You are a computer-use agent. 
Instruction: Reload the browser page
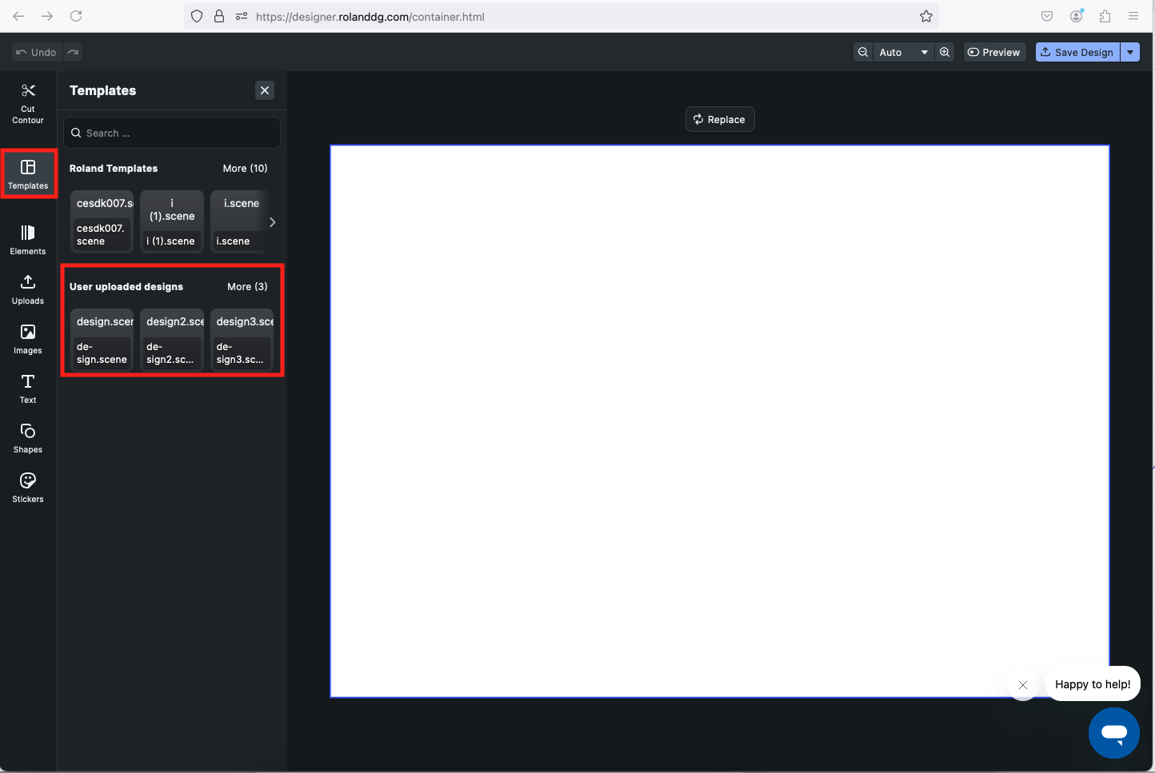(76, 16)
